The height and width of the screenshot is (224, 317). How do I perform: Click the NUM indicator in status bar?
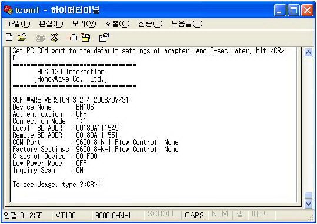220,213
